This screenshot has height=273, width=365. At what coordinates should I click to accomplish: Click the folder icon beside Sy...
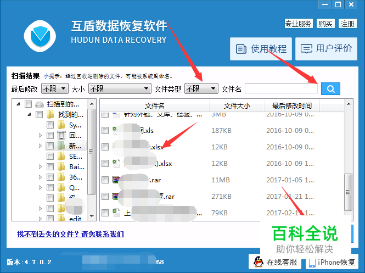click(61, 125)
